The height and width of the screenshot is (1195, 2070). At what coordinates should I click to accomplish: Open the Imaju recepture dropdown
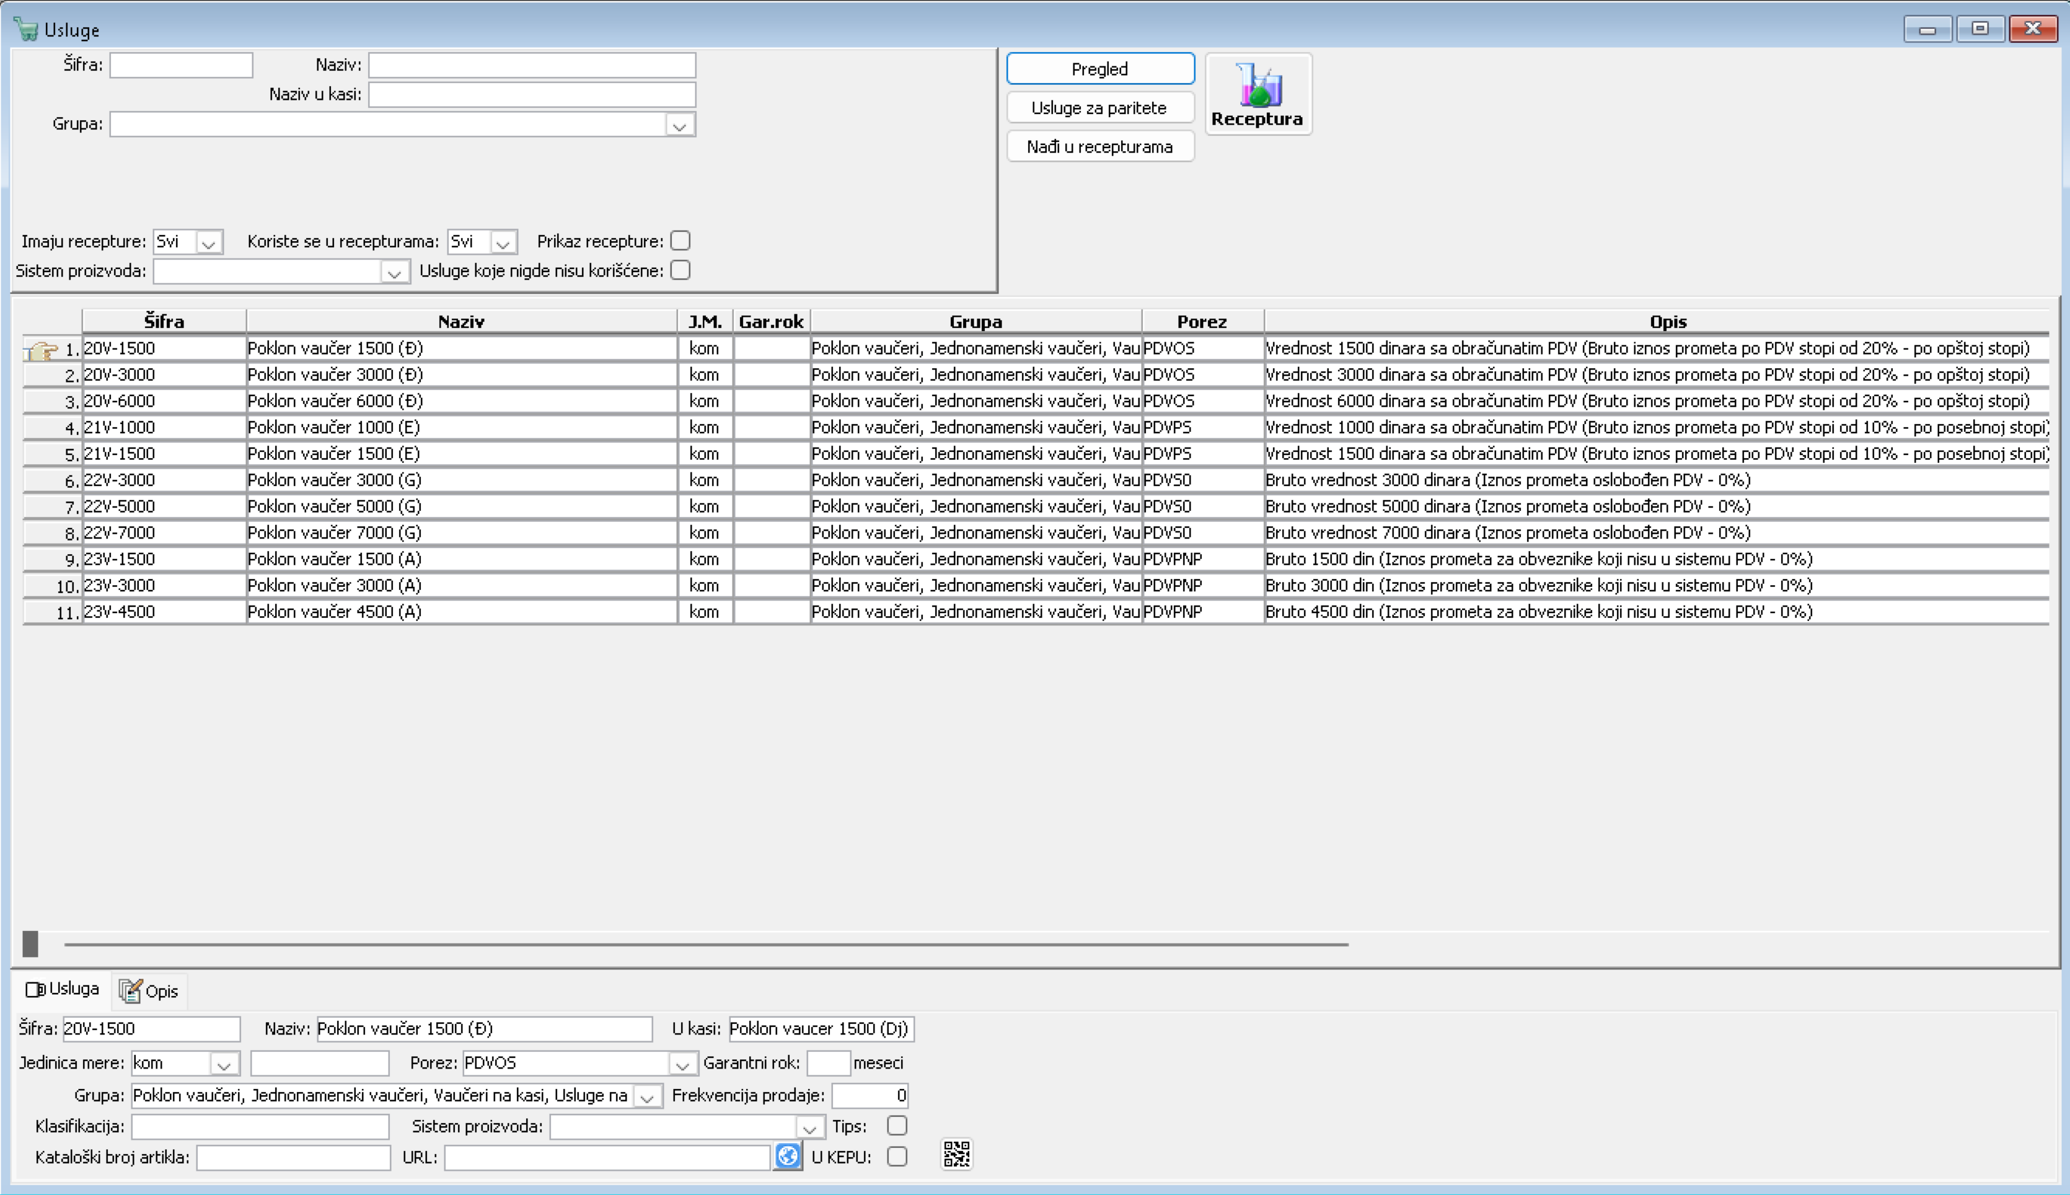[208, 243]
